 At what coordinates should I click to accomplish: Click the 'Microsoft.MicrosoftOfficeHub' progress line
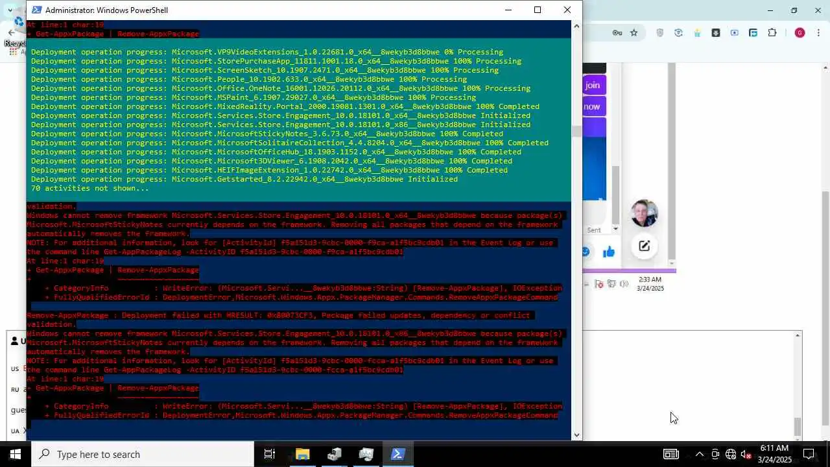click(276, 152)
